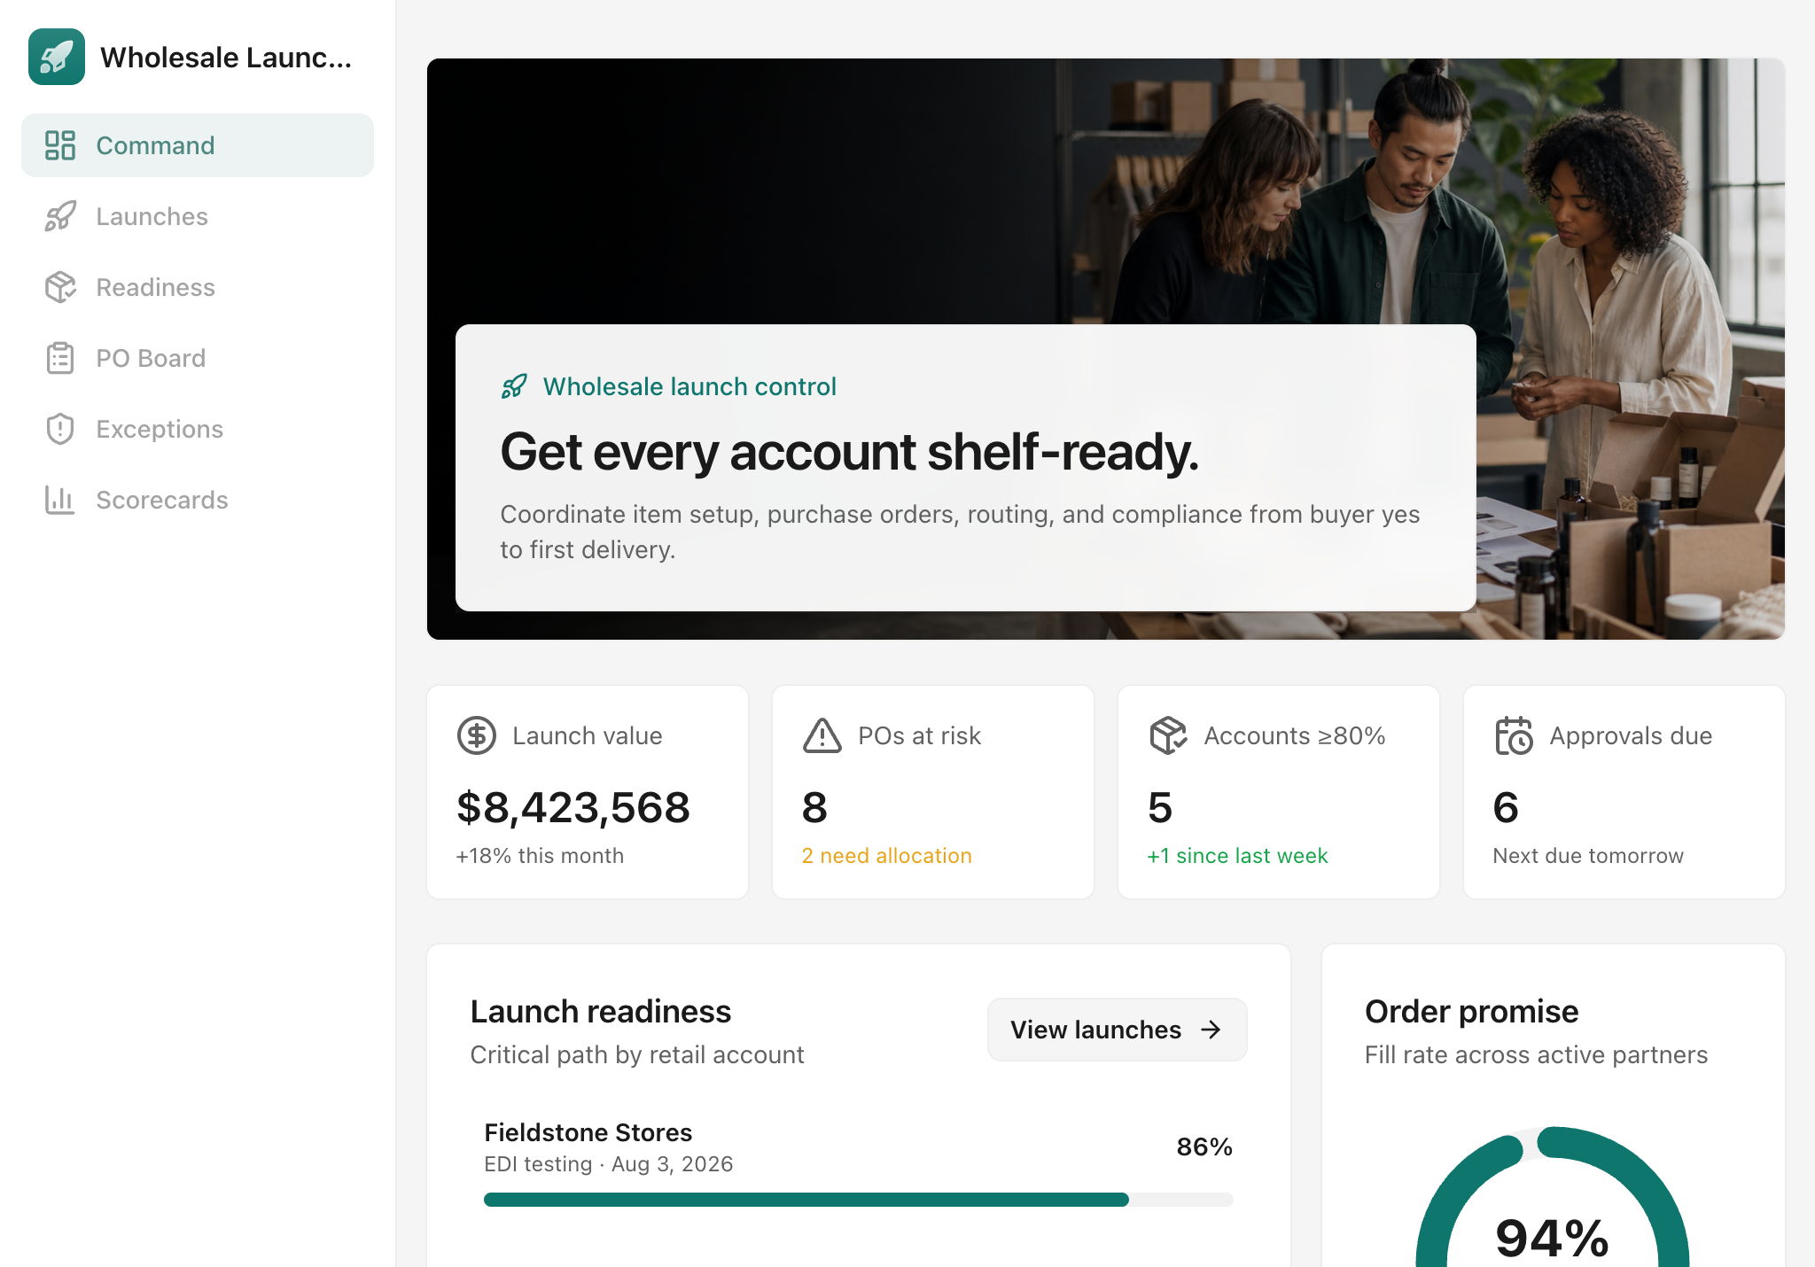Screen dimensions: 1815x1267
Task: Click the '+18% this month' note
Action: coord(540,856)
